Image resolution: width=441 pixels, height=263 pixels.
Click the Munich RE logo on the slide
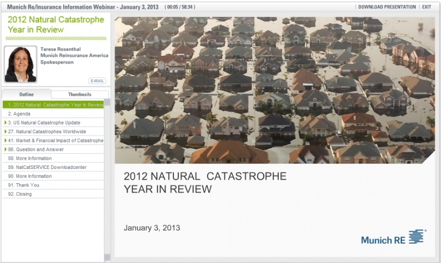[x=394, y=237]
